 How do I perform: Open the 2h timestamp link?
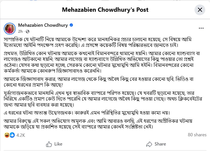point(20,31)
